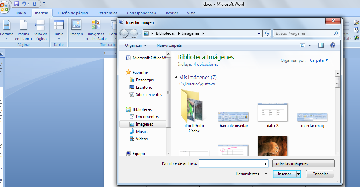Click the Save icon in quick access toolbar

17,4
